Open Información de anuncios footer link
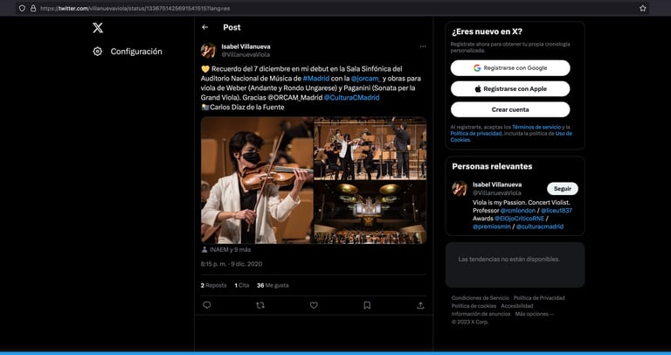Image resolution: width=671 pixels, height=355 pixels. (x=481, y=314)
